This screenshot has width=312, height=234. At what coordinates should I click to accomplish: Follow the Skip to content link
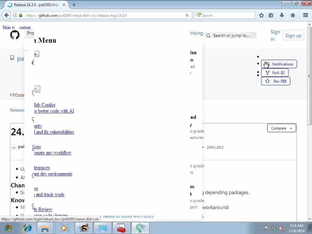pyautogui.click(x=16, y=27)
